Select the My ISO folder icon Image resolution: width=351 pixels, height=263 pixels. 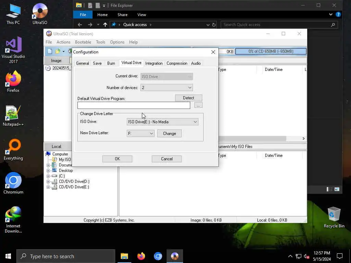click(55, 159)
